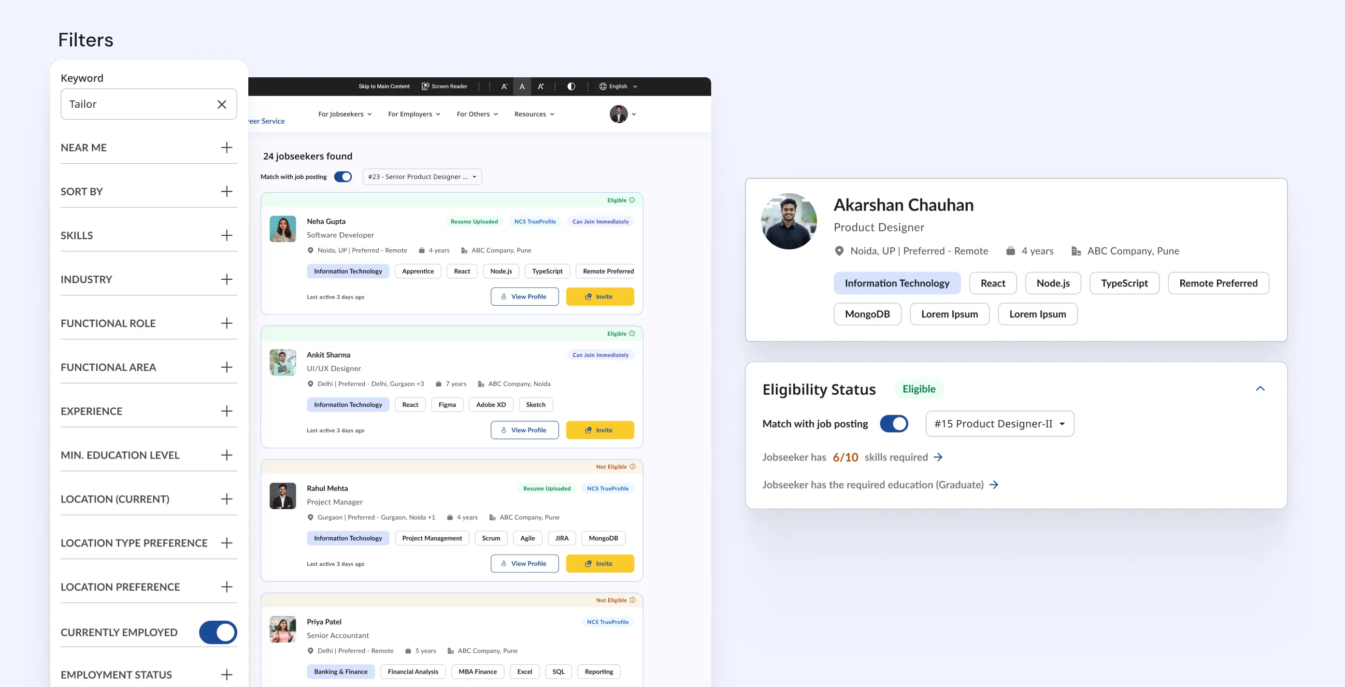This screenshot has height=687, width=1345.
Task: Click View Profile for Ankit Sharma
Action: coord(524,430)
